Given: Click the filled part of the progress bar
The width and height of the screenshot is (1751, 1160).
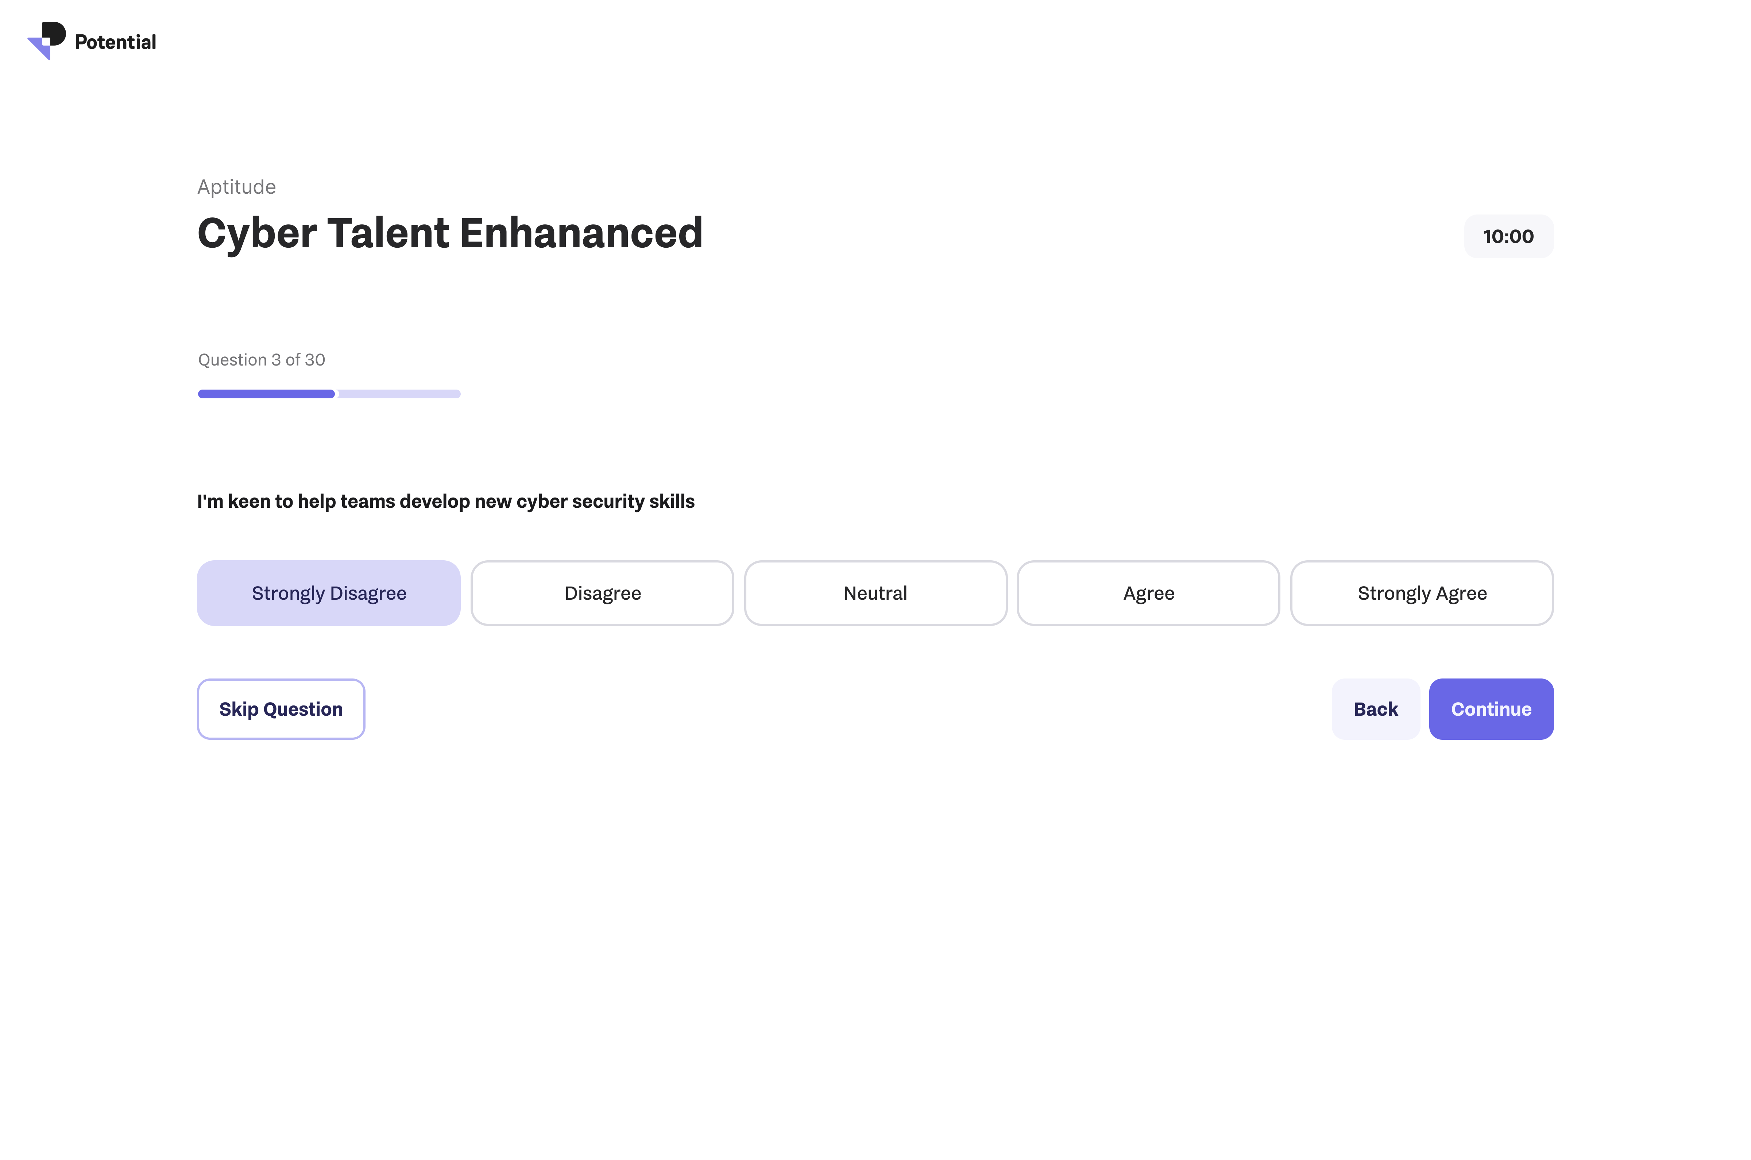Looking at the screenshot, I should pyautogui.click(x=266, y=394).
